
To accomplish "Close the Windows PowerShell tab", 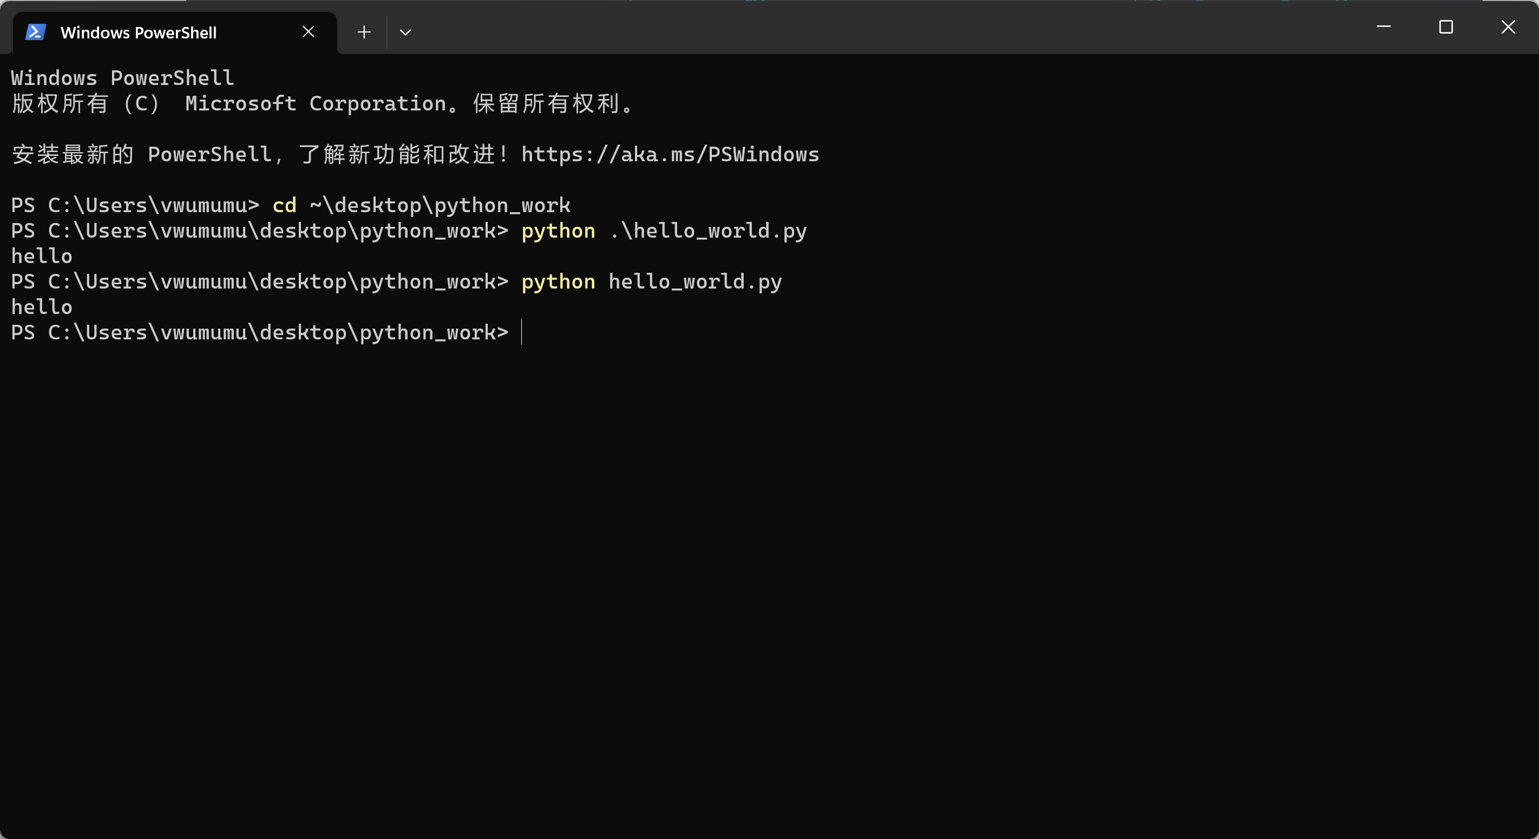I will pyautogui.click(x=308, y=32).
